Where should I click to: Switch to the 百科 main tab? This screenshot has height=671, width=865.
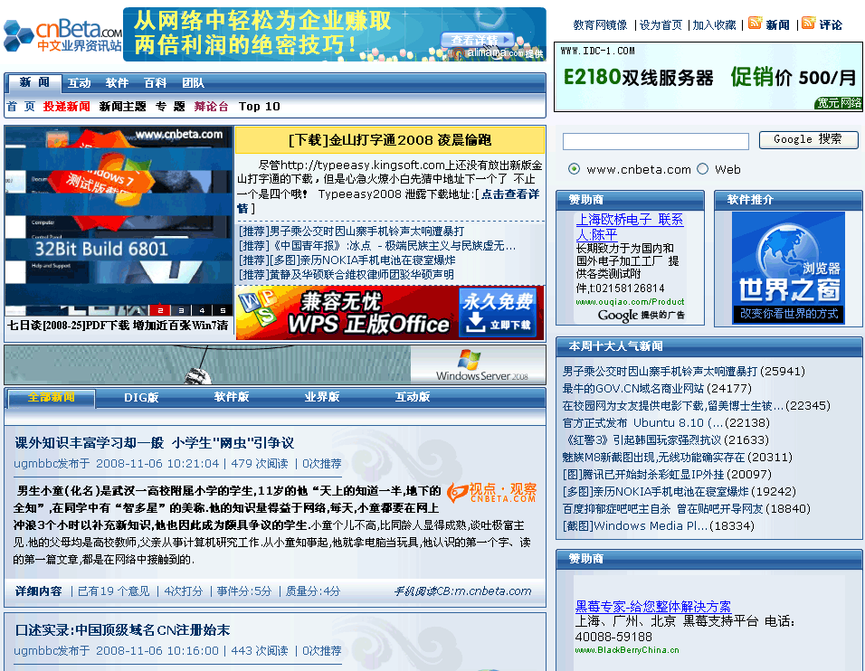[x=155, y=83]
